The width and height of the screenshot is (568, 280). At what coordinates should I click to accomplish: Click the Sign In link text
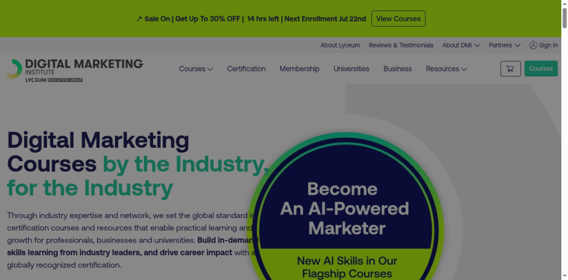[549, 45]
